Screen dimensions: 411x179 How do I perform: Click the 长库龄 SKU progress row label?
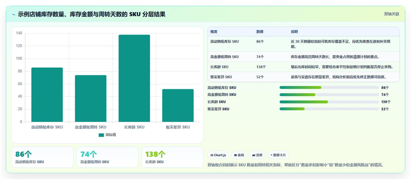216,102
